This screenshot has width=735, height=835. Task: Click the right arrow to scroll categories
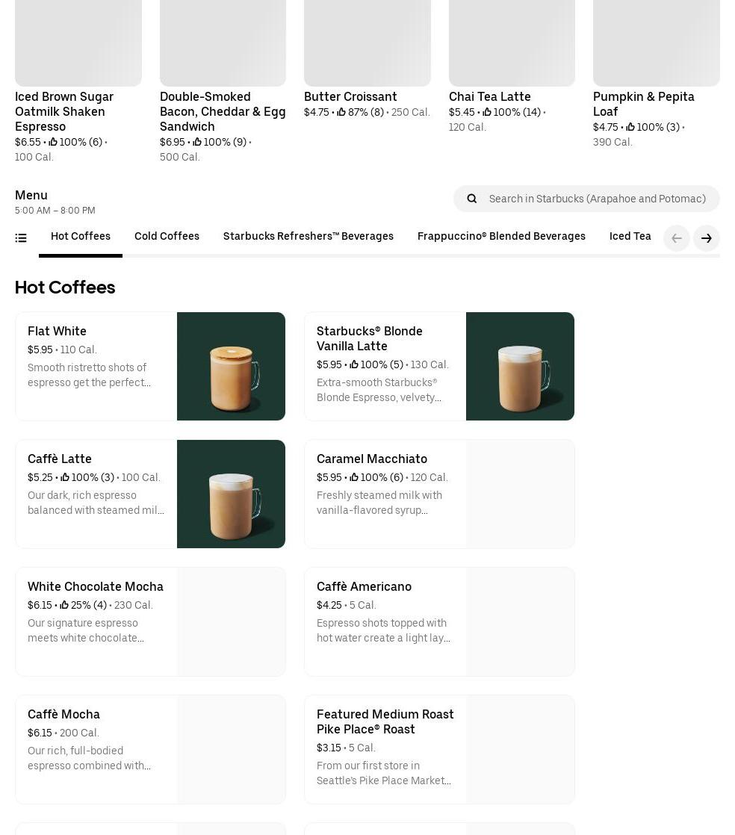coord(706,238)
